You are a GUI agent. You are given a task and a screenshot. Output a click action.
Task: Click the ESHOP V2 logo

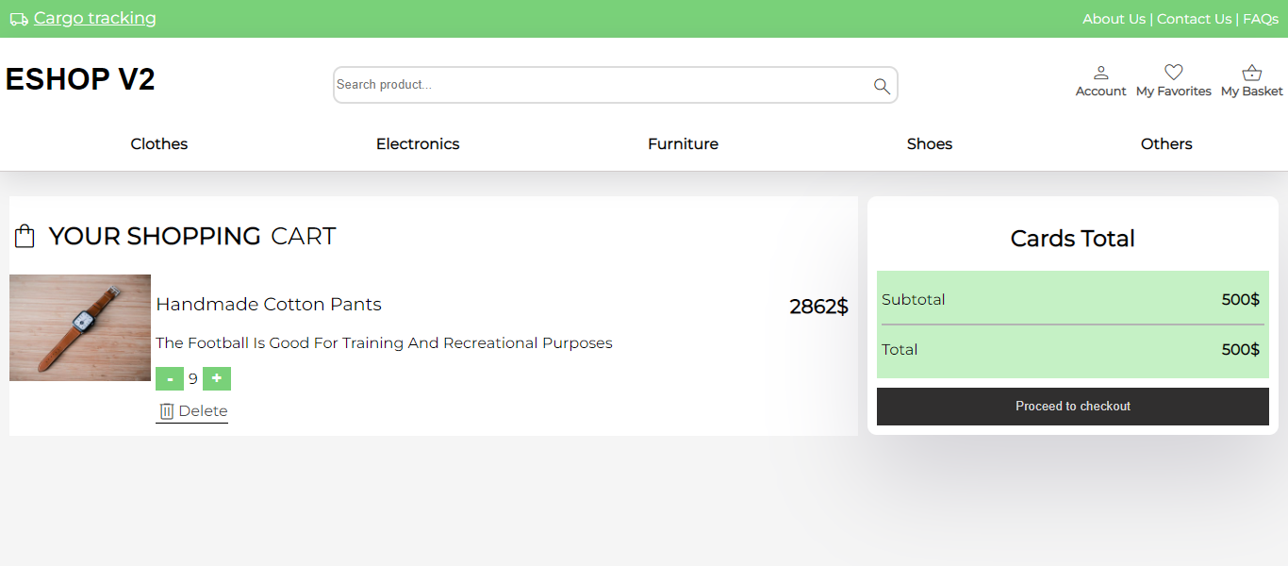click(80, 79)
